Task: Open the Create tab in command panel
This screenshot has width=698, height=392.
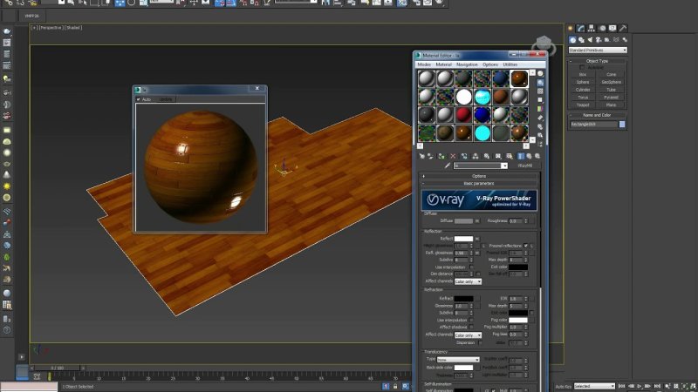Action: click(x=571, y=28)
